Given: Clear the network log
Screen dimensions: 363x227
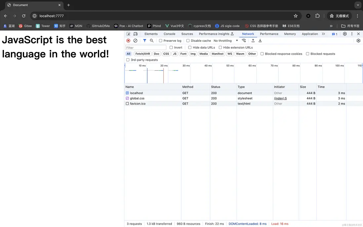Looking at the screenshot, I should pyautogui.click(x=135, y=41).
